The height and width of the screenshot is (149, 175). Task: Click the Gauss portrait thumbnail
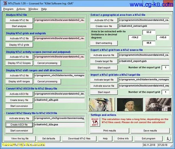click(x=130, y=105)
